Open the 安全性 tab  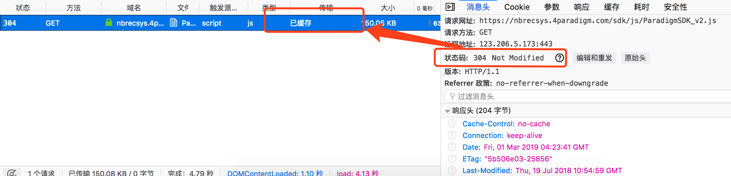676,7
